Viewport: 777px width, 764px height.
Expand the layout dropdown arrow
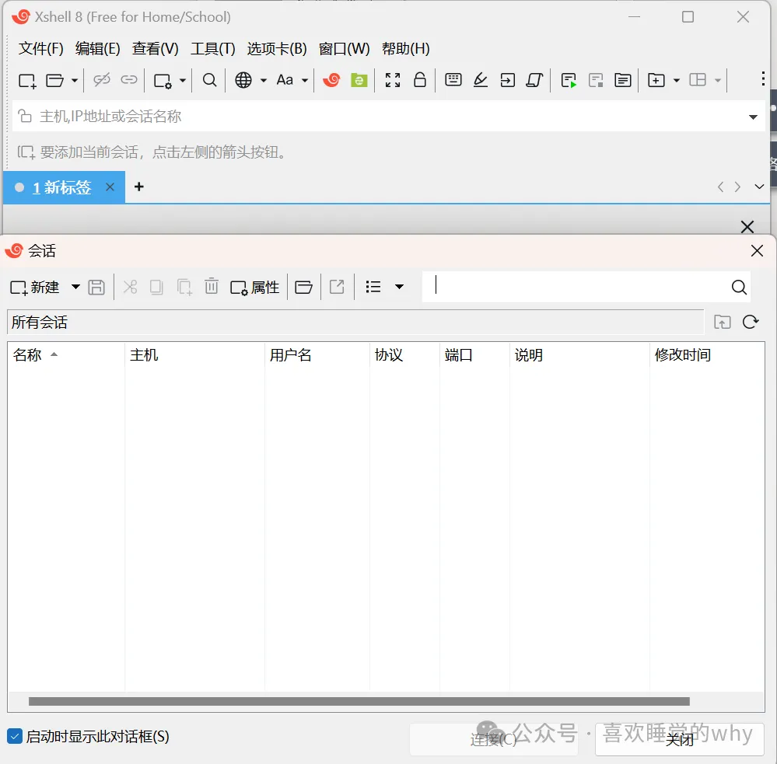[x=718, y=80]
